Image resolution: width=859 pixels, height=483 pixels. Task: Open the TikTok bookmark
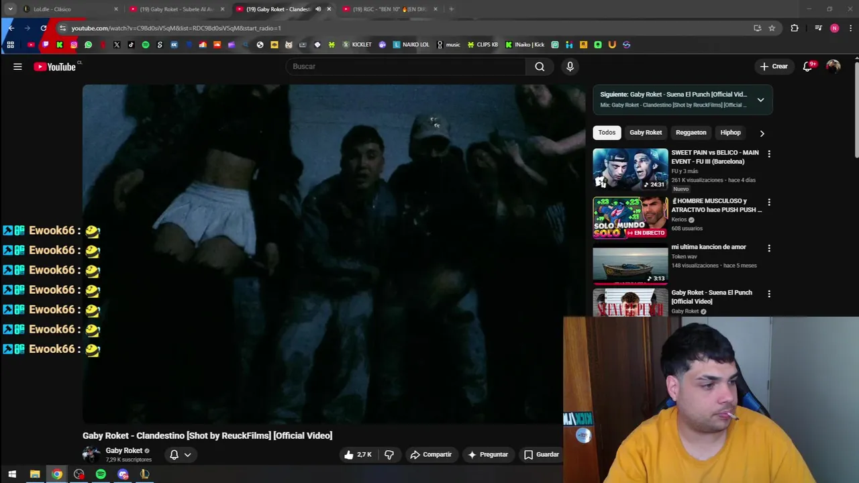131,45
